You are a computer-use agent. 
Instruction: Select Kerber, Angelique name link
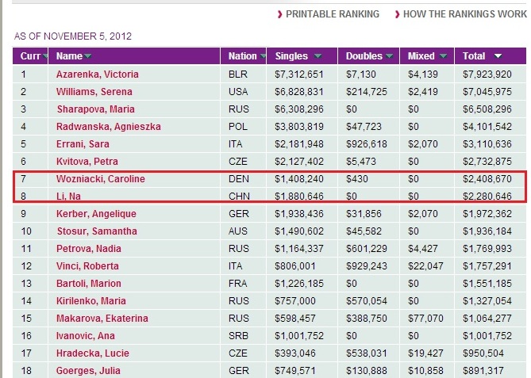point(96,214)
